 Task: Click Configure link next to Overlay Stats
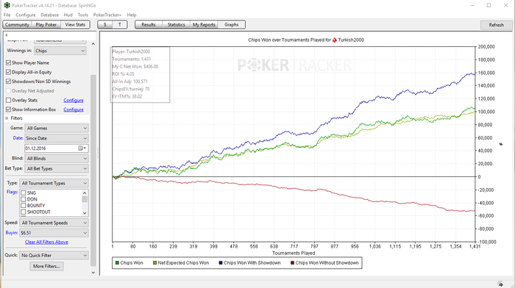click(74, 100)
